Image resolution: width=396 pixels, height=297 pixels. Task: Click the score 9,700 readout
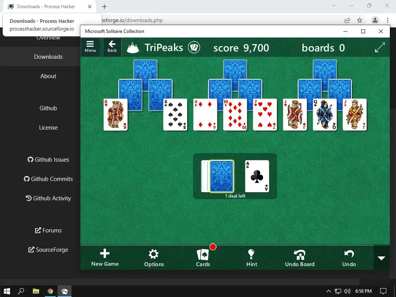click(241, 48)
